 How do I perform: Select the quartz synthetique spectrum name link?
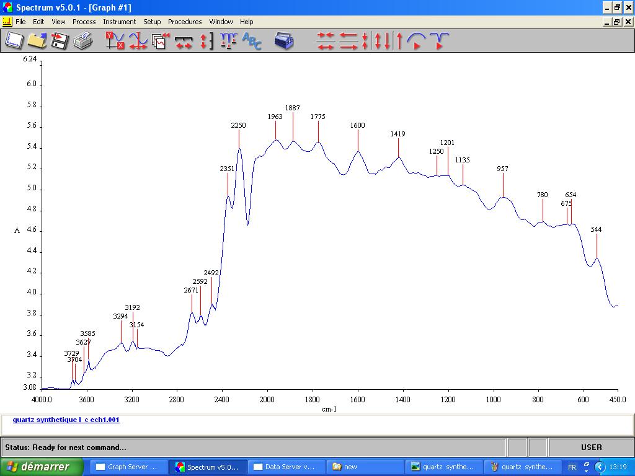click(x=66, y=420)
